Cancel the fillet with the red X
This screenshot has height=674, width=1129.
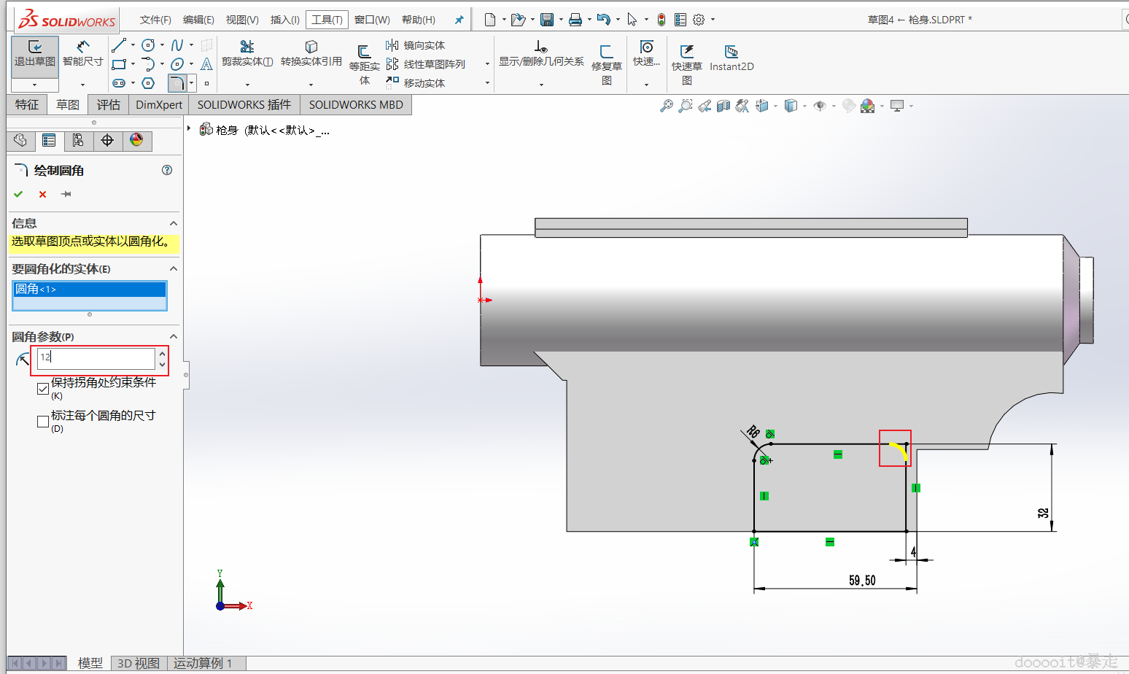(42, 194)
